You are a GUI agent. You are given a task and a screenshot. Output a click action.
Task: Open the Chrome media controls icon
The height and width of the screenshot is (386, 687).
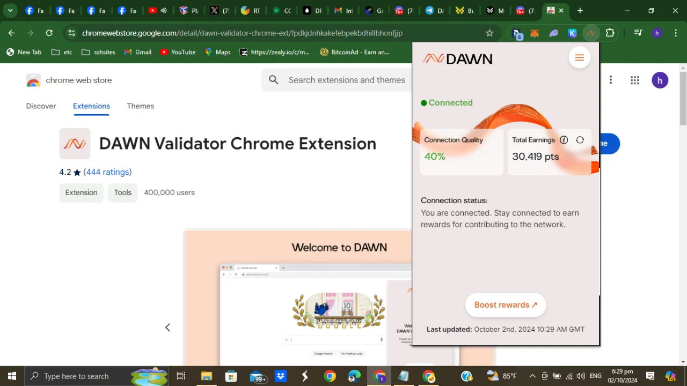(638, 33)
